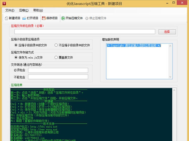Screen dimensions: 189x141
Task: Open the 文件(F) menu
Action: click(x=10, y=10)
